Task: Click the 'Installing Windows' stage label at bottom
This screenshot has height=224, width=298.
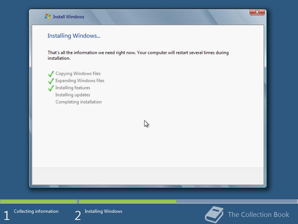Action: pyautogui.click(x=104, y=211)
